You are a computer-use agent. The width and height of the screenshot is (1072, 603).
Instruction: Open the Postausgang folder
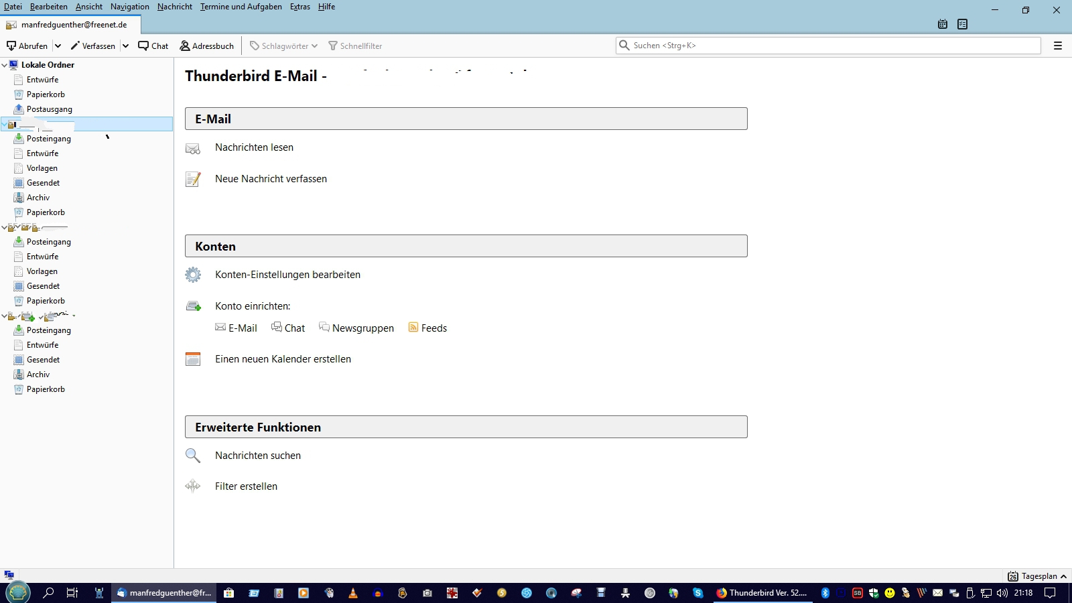(50, 109)
